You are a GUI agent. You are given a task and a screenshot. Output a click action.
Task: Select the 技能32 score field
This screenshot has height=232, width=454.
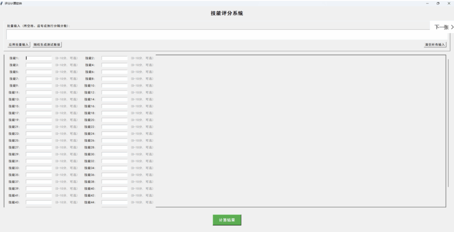pos(114,161)
